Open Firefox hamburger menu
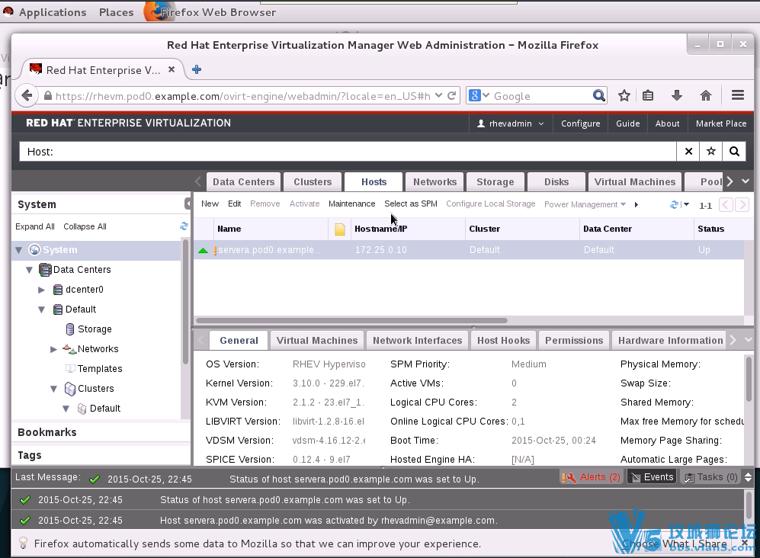Image resolution: width=760 pixels, height=558 pixels. (737, 95)
